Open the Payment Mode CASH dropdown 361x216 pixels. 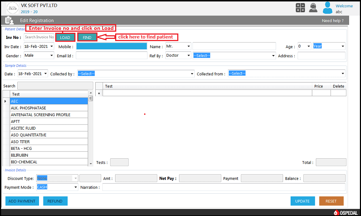click(75, 187)
